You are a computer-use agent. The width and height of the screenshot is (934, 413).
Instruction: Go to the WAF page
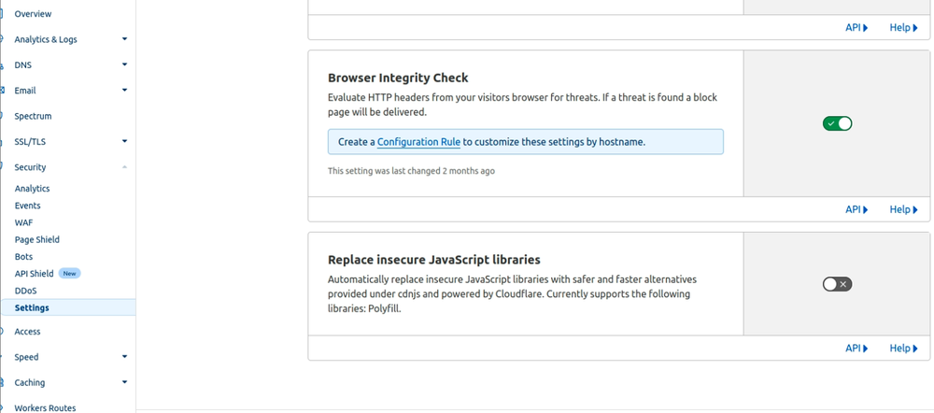click(x=23, y=222)
